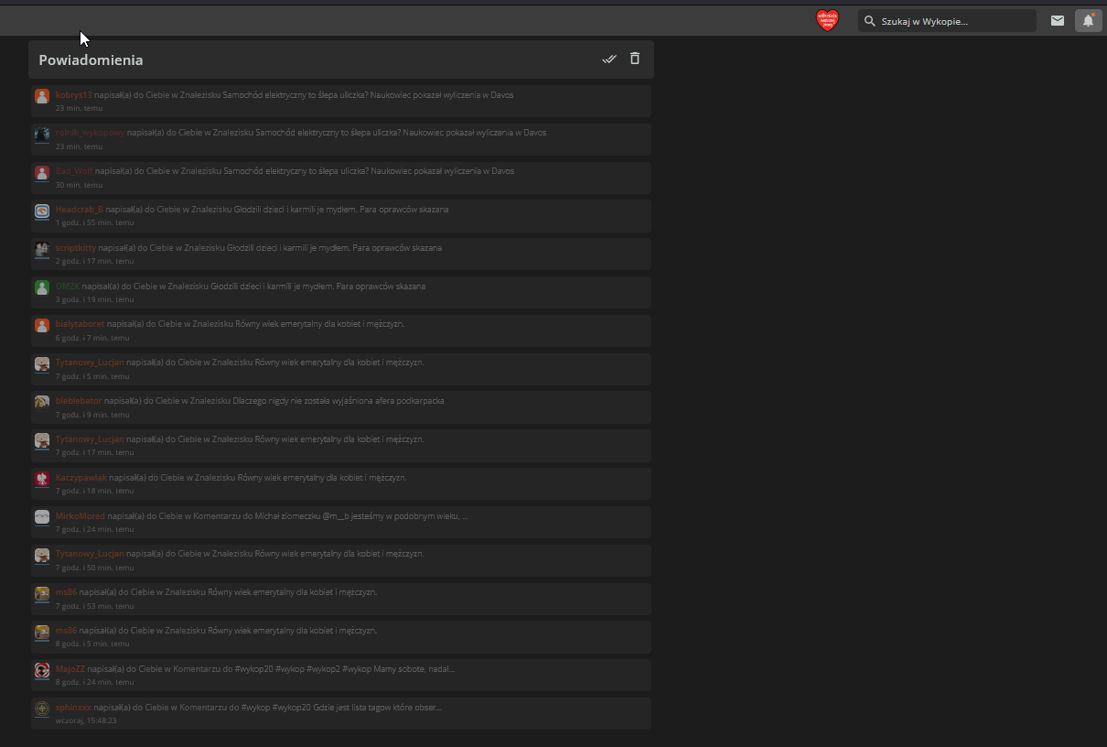Open the MirkoMored profile link
1107x747 pixels.
pyautogui.click(x=81, y=516)
